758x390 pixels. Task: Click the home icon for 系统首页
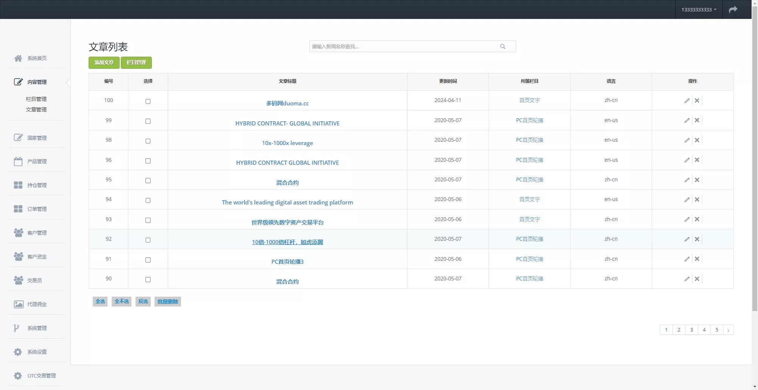click(x=18, y=58)
